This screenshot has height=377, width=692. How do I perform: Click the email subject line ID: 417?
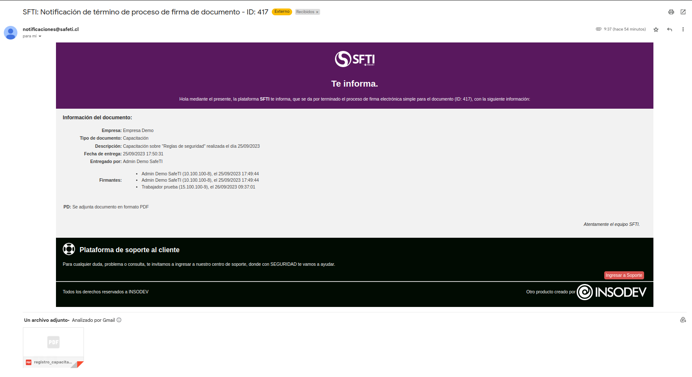coord(145,12)
